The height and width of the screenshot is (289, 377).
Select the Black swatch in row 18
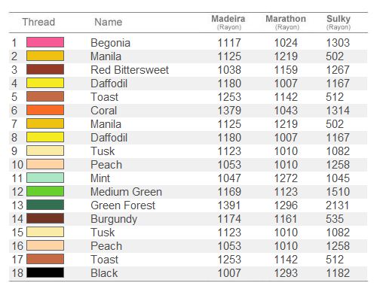tap(45, 272)
